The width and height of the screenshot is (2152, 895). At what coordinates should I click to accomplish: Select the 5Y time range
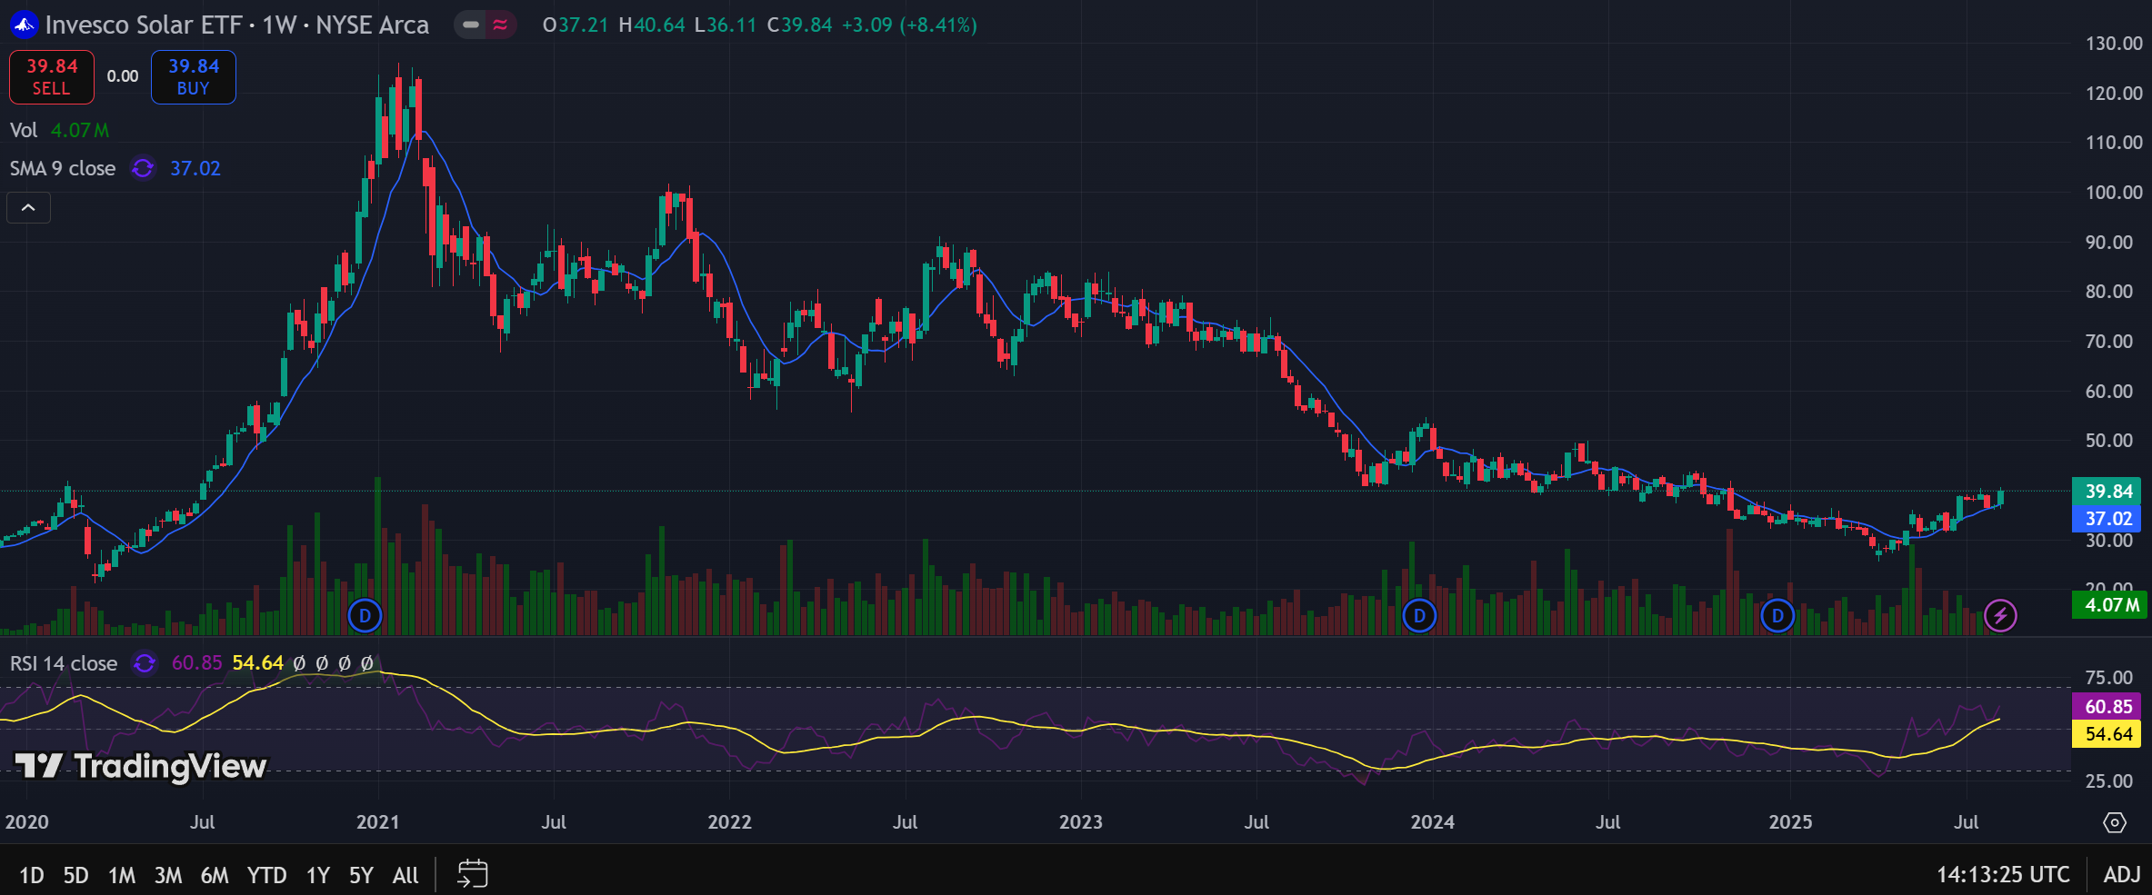point(362,875)
